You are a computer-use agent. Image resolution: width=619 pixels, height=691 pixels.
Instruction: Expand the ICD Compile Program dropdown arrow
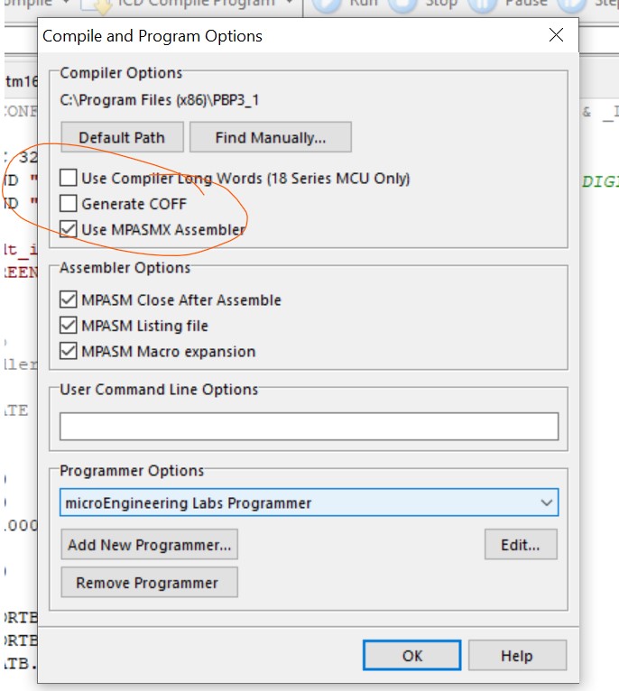click(289, 5)
